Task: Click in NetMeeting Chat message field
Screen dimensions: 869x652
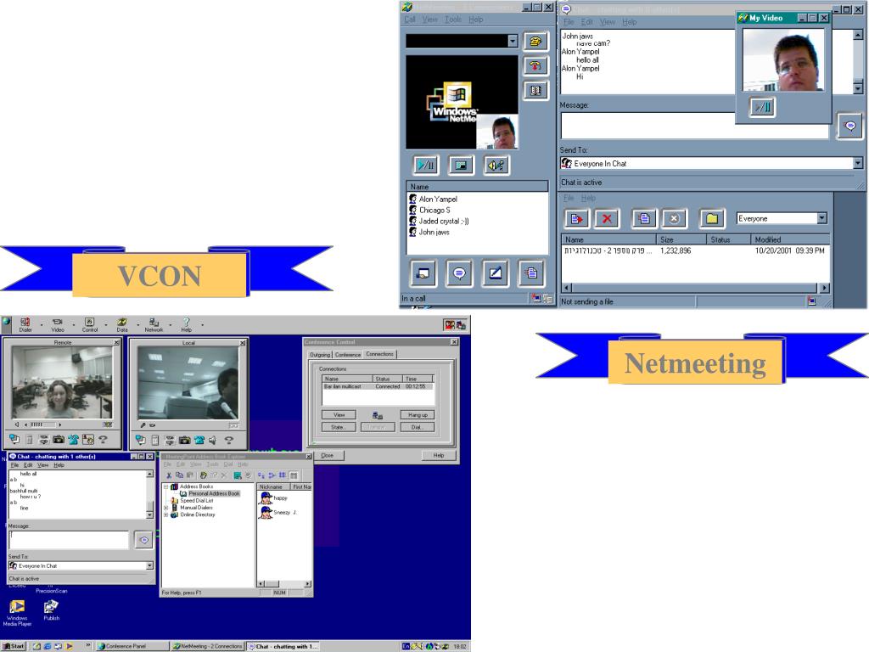Action: (694, 126)
